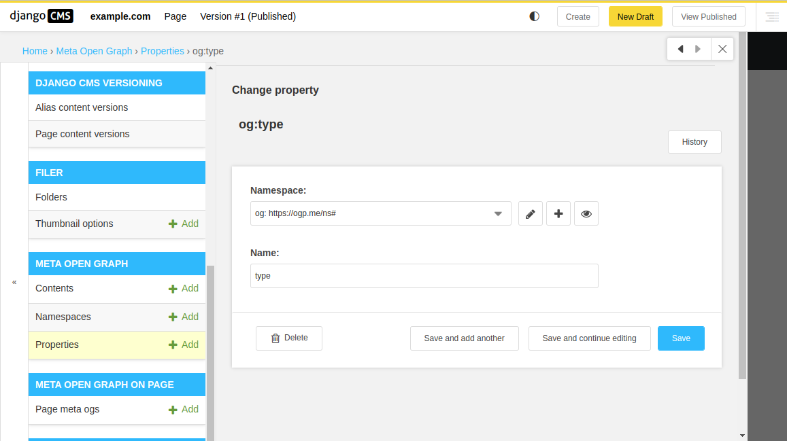Click into the Name input field
This screenshot has width=787, height=441.
(x=424, y=276)
